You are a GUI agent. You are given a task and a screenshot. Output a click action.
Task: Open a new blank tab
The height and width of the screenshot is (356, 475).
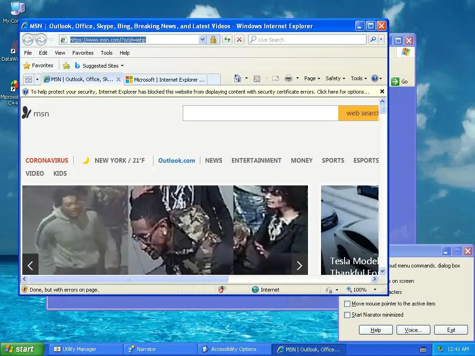point(214,80)
